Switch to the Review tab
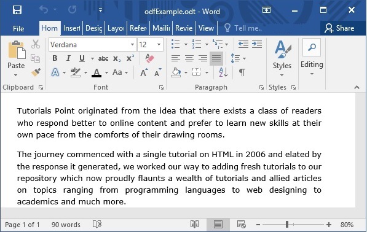Image resolution: width=367 pixels, height=232 pixels. pyautogui.click(x=184, y=28)
